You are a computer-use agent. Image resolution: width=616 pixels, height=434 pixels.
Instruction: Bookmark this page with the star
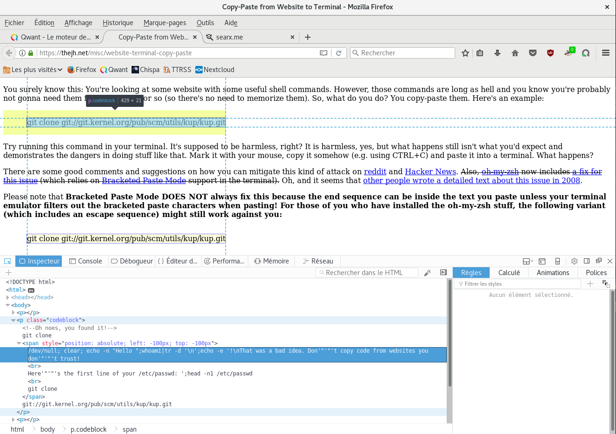point(465,53)
